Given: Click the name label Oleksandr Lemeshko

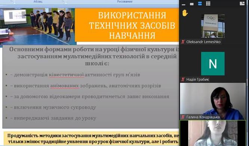Looking at the screenshot, I should point(203,42).
